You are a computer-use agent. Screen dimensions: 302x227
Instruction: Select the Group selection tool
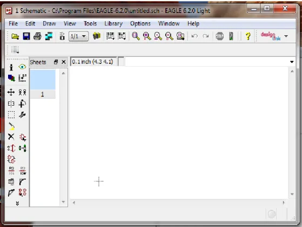11,114
